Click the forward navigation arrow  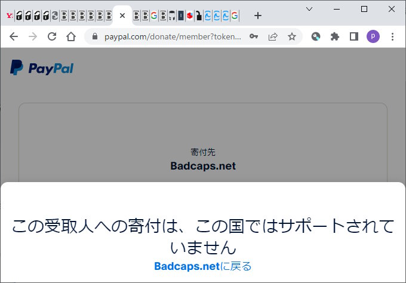tap(33, 36)
